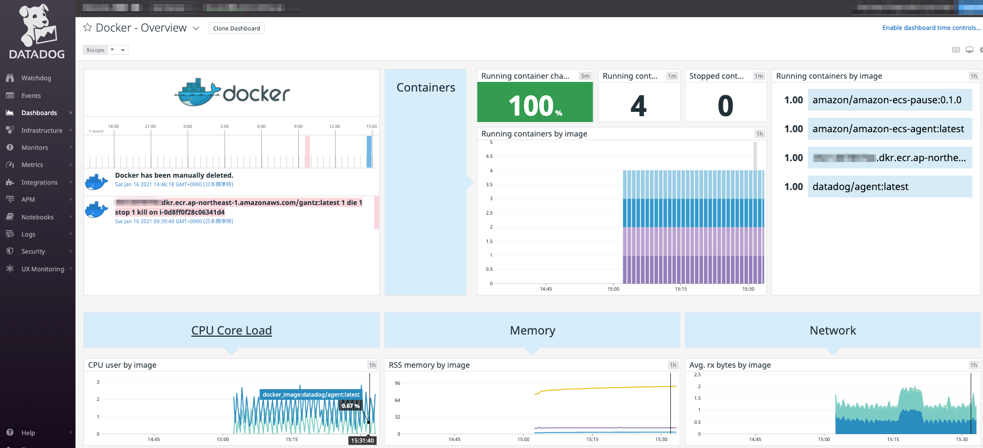
Task: Open event timestamp 'Sat Jan 16 2021 09:39:49'
Action: pyautogui.click(x=174, y=222)
